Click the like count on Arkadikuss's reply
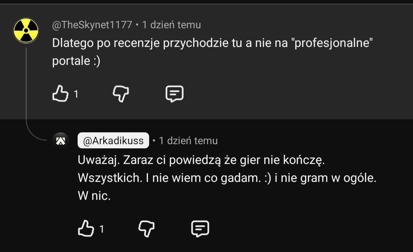This screenshot has width=413, height=252. (102, 229)
